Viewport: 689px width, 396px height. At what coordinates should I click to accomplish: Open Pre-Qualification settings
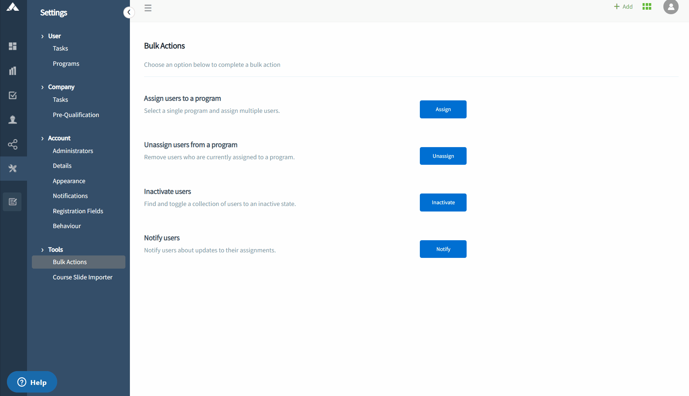(76, 115)
